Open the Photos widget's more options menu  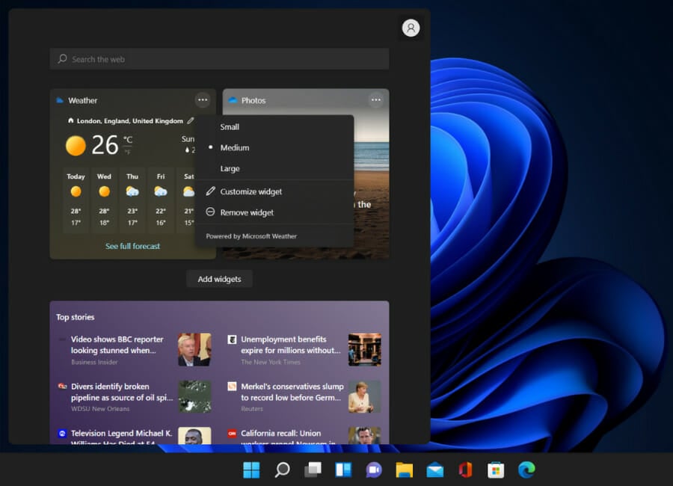(x=376, y=99)
